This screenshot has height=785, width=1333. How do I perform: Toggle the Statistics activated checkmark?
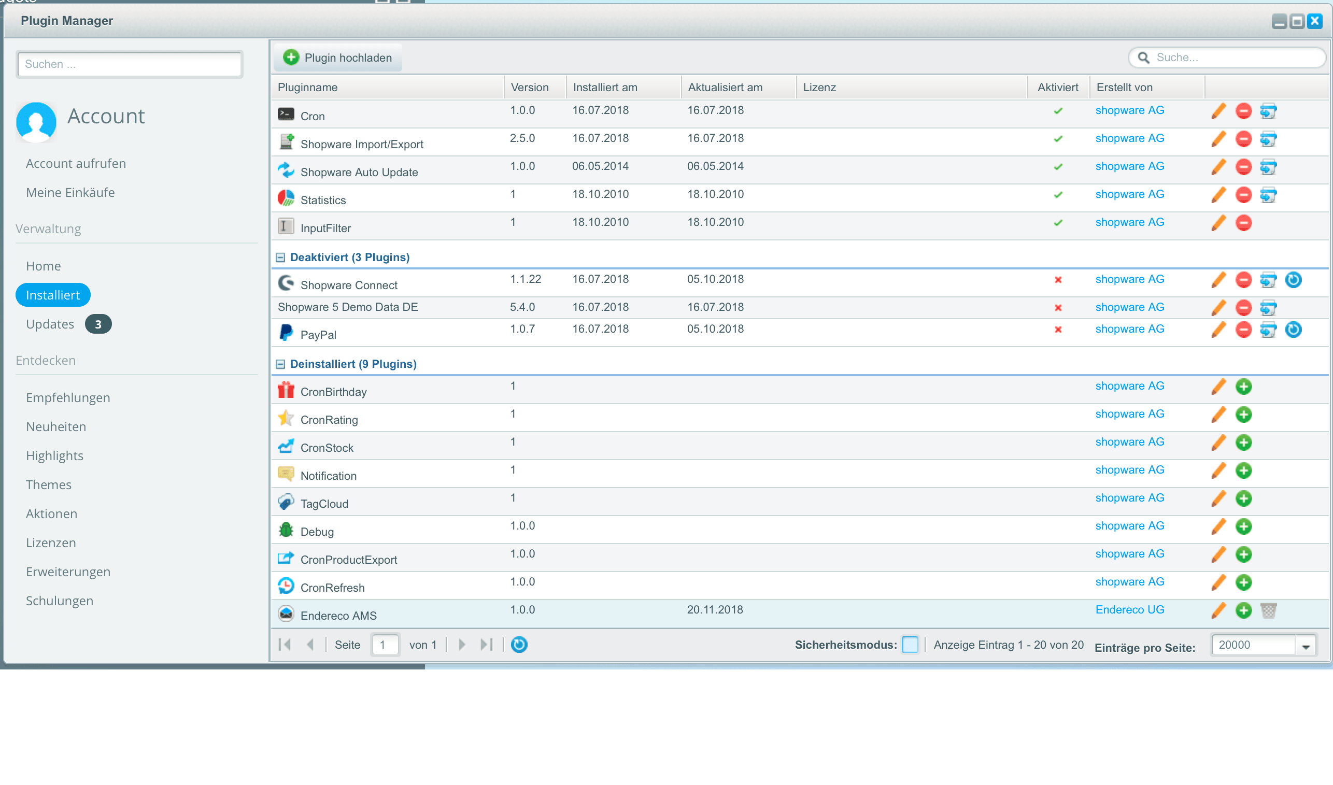[x=1058, y=195]
